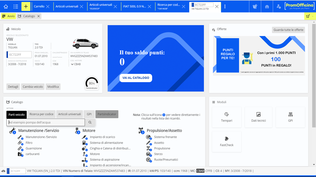Click the Impianto di scarico icon
Image resolution: width=316 pixels, height=177 pixels.
click(x=85, y=137)
